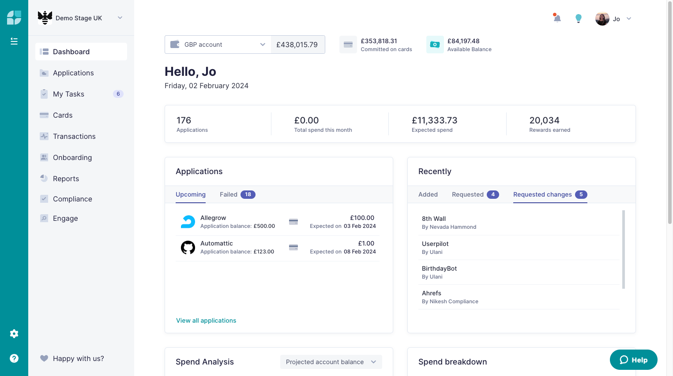The width and height of the screenshot is (673, 376).
Task: Open Compliance in the sidebar
Action: (81, 199)
